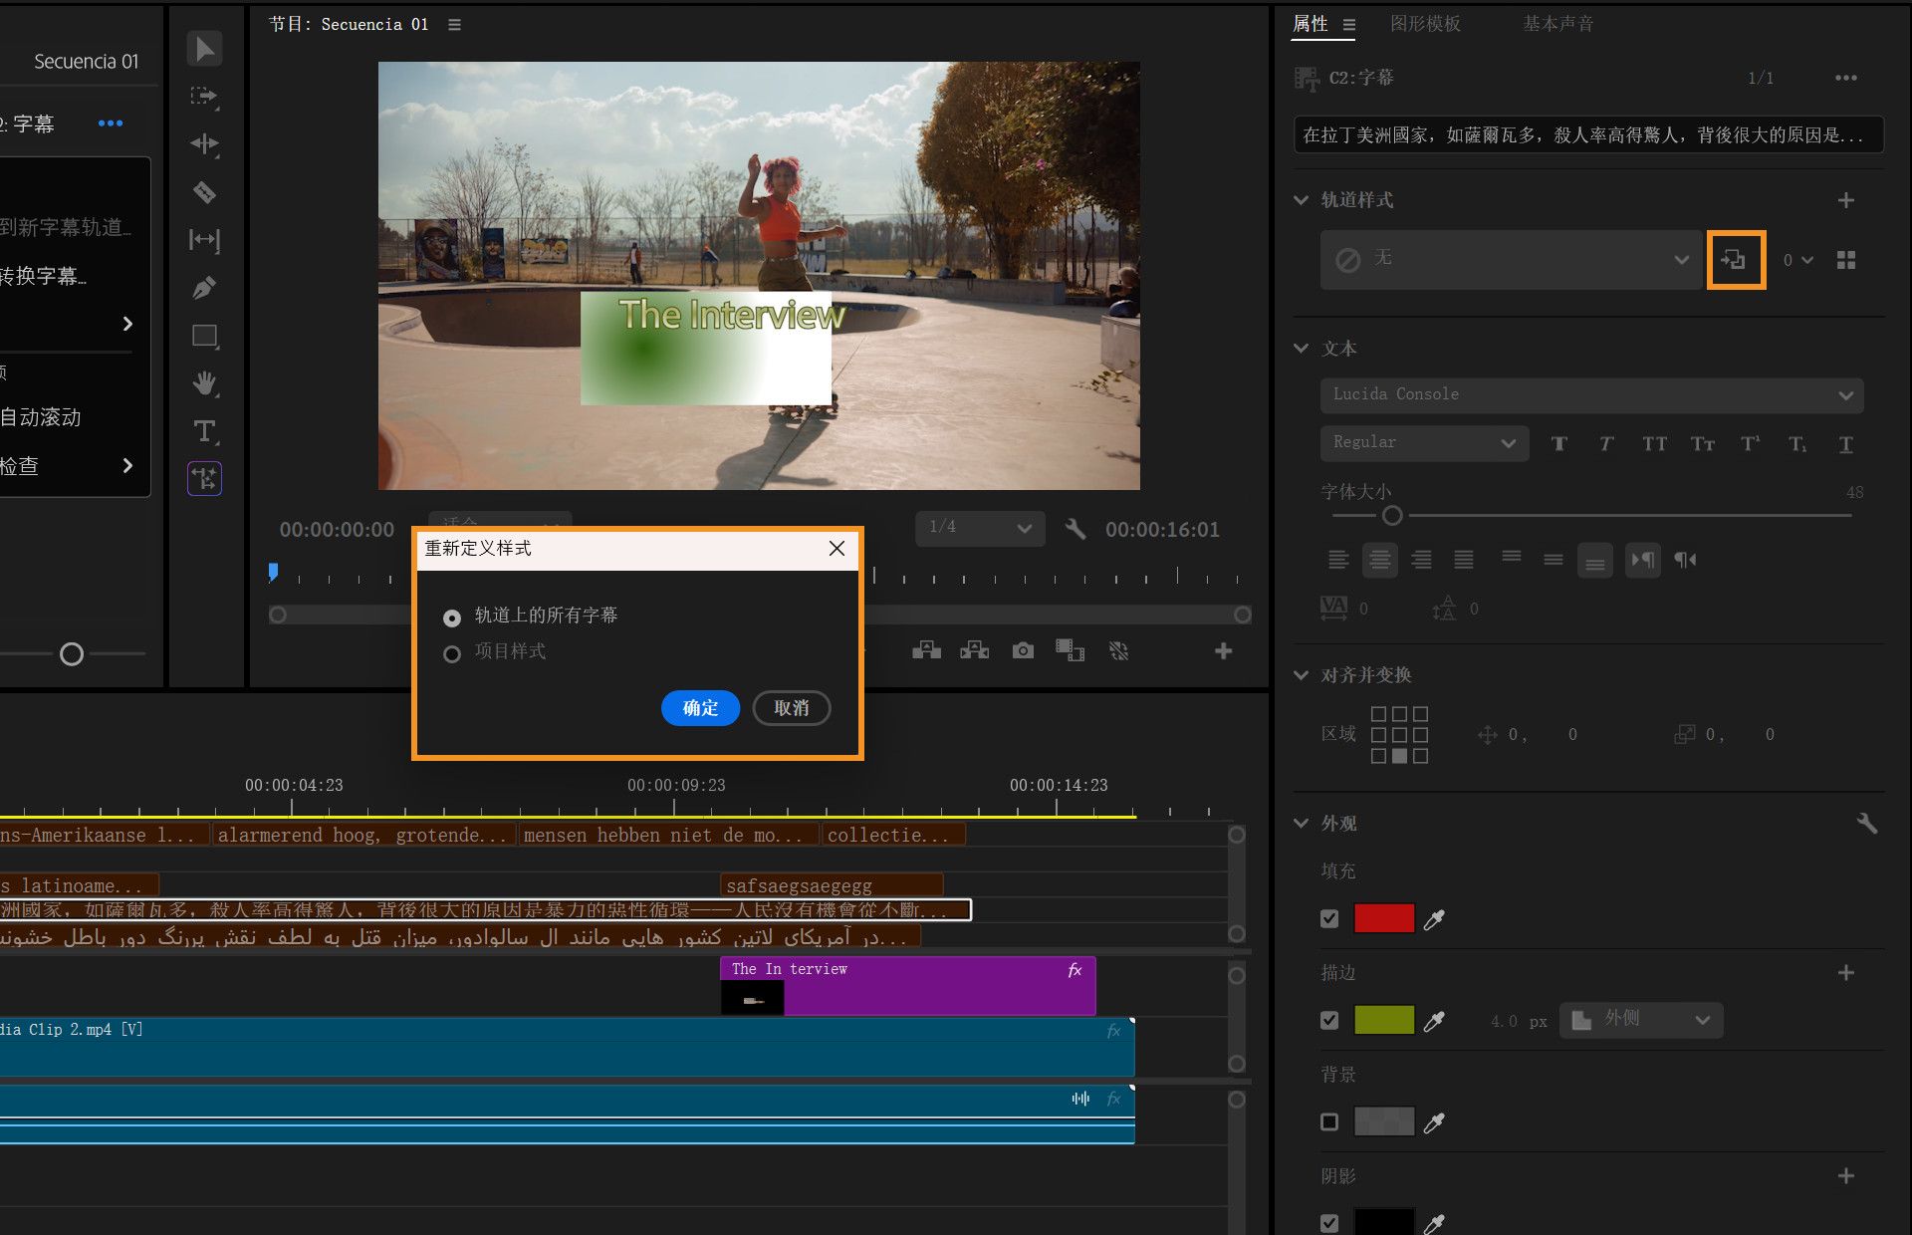The width and height of the screenshot is (1912, 1235).
Task: Uncheck the stroke checkbox
Action: click(x=1329, y=1020)
